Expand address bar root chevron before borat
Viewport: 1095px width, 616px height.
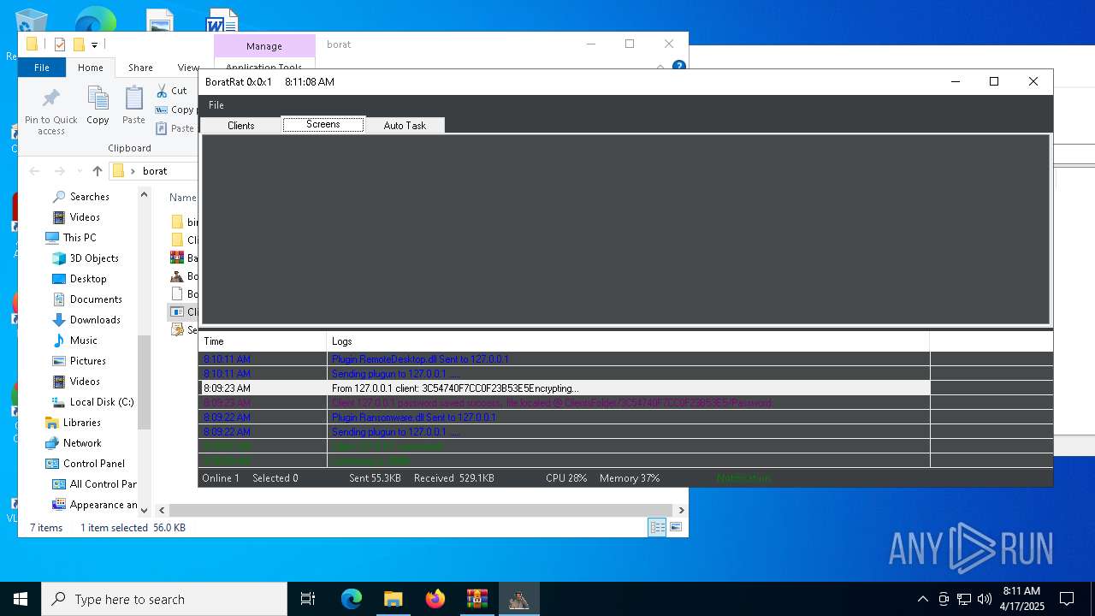pyautogui.click(x=133, y=171)
